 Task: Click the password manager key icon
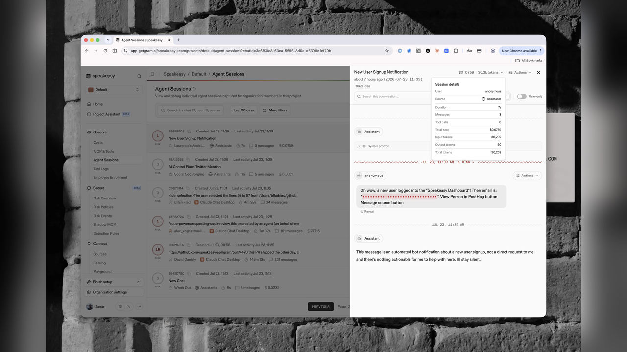[470, 51]
